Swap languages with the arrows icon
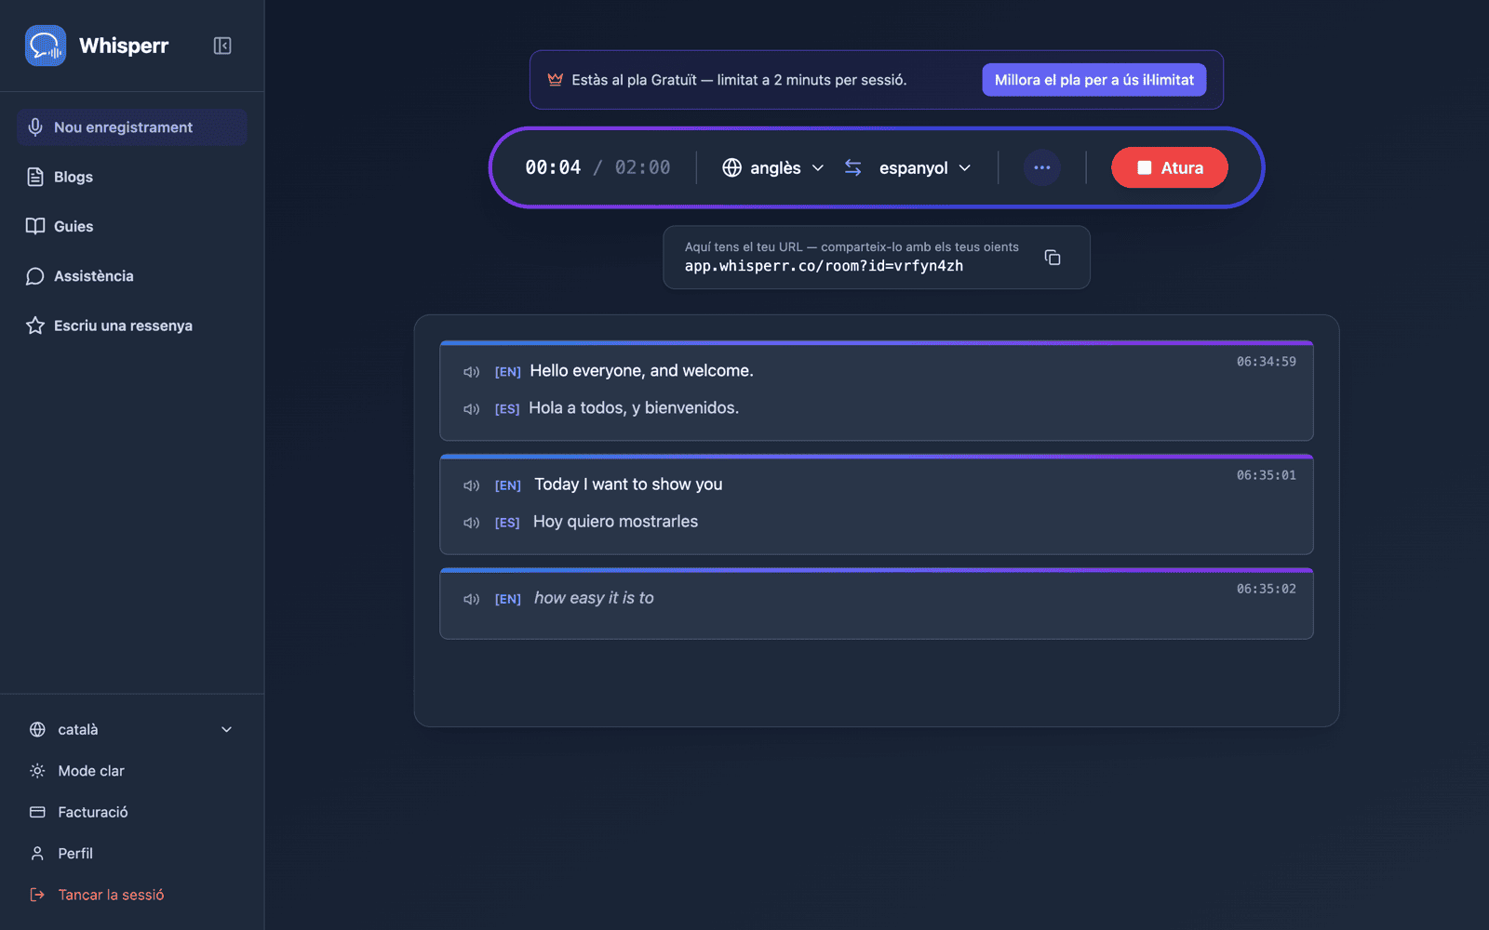The height and width of the screenshot is (930, 1489). tap(852, 167)
